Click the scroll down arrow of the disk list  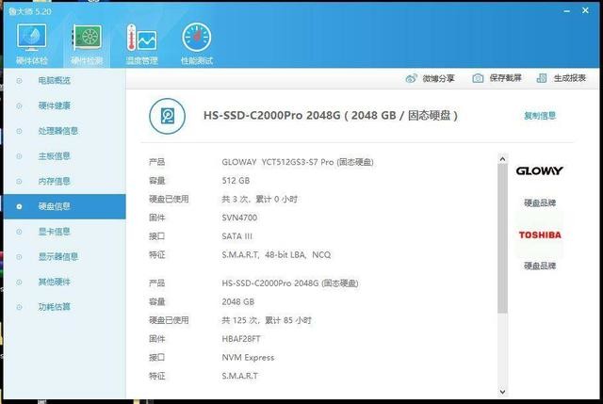502,392
